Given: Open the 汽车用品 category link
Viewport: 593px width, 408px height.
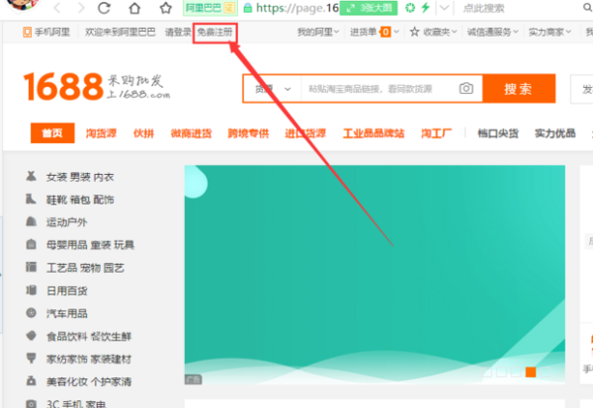Looking at the screenshot, I should pyautogui.click(x=66, y=313).
